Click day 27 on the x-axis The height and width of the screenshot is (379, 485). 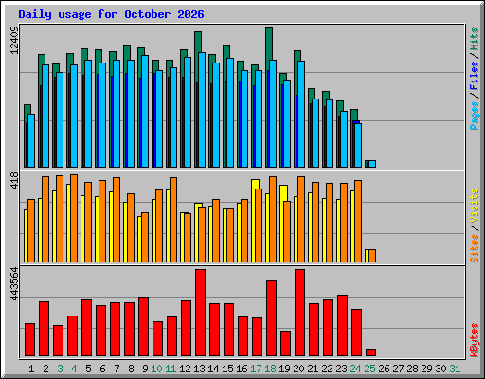click(x=398, y=369)
